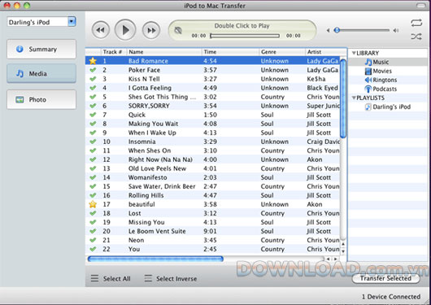Image resolution: width=431 pixels, height=305 pixels.
Task: Open the Photo tab
Action: (41, 99)
